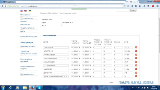Open service dropdown showing КВАРТПЛАТА
Image resolution: width=160 pixels, height=90 pixels.
(56, 47)
